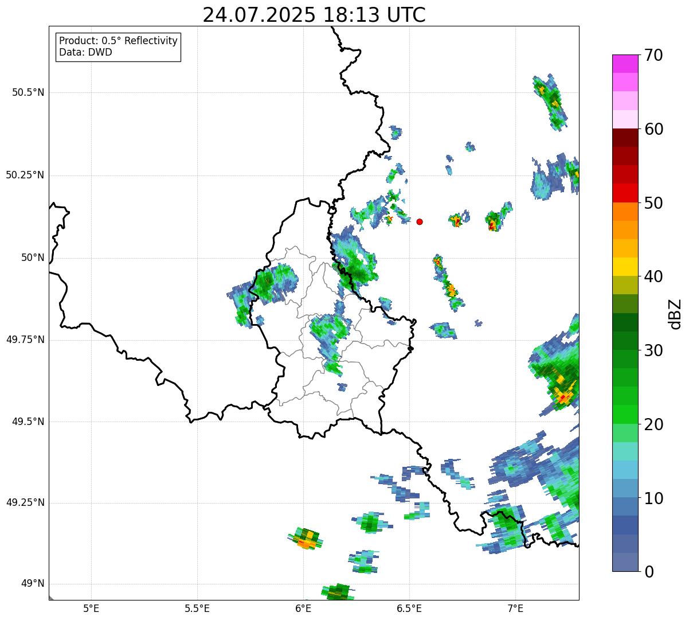Click the radar echo at top right near 50.5°N
Screen dimensions: 689x620
550,102
